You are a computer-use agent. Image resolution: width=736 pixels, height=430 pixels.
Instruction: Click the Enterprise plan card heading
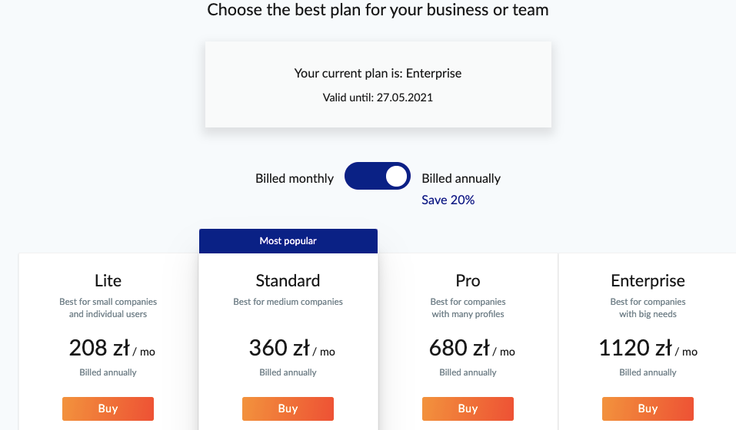(648, 280)
